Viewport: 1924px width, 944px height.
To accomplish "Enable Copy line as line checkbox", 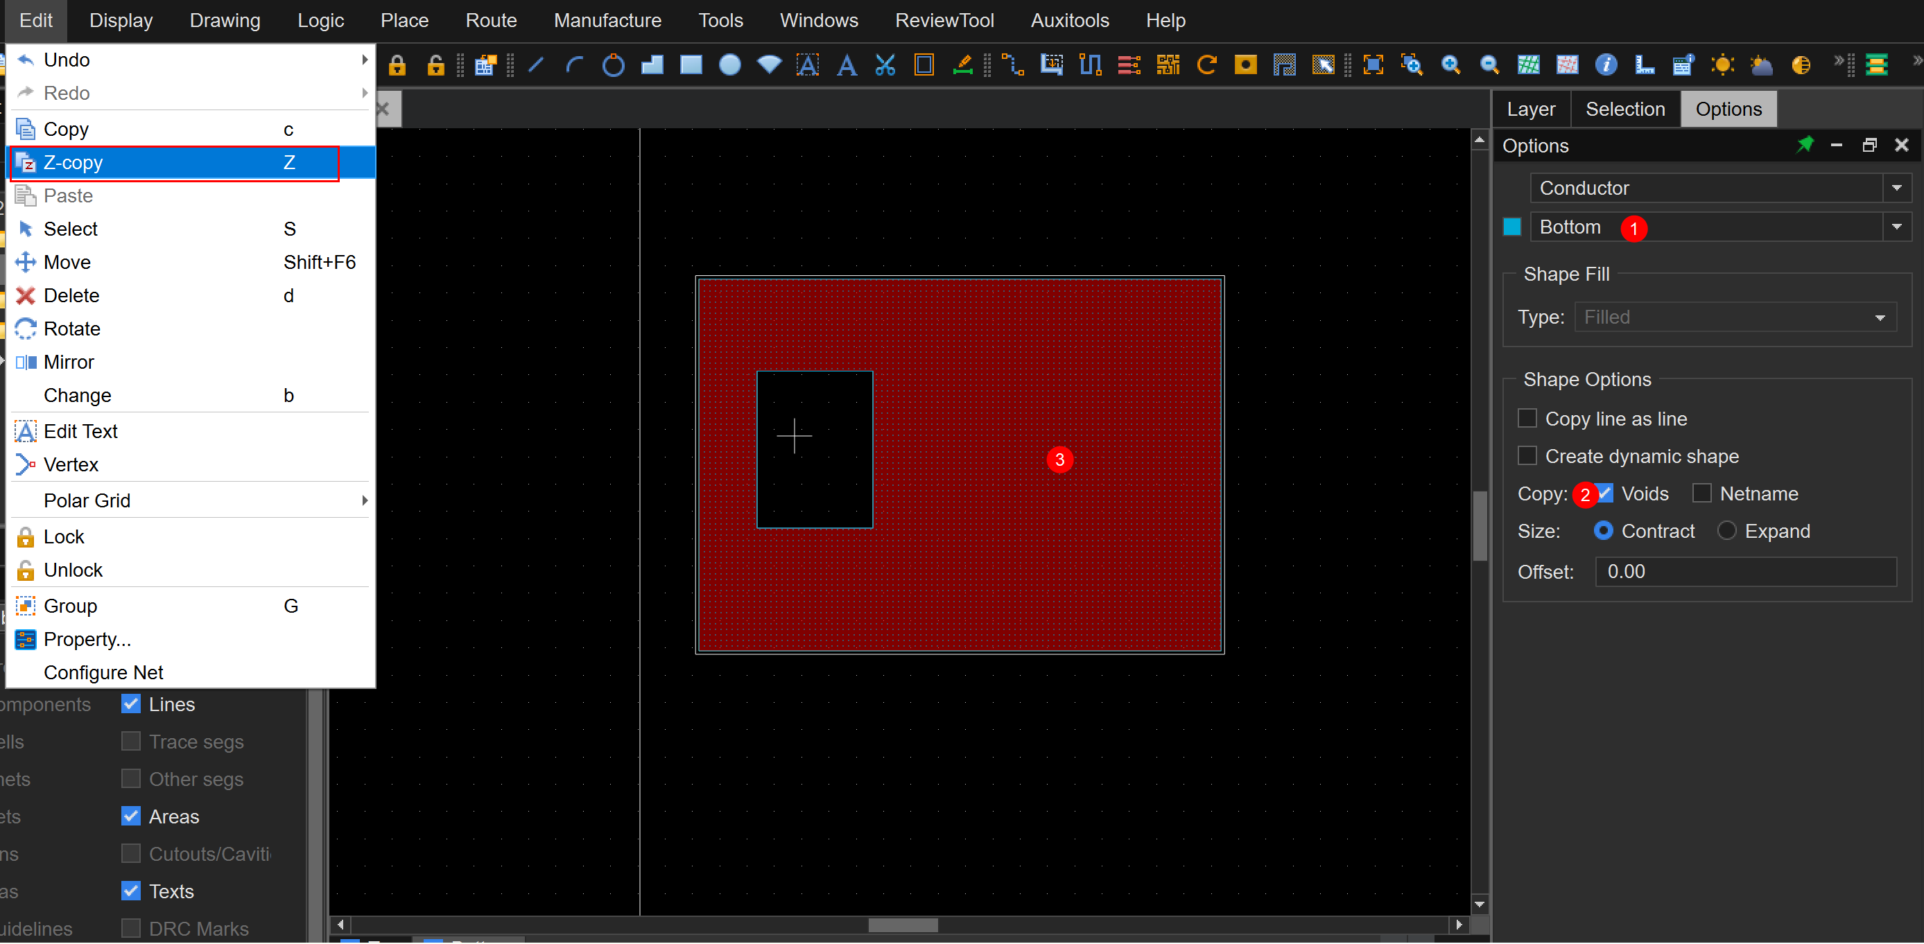I will (x=1527, y=418).
